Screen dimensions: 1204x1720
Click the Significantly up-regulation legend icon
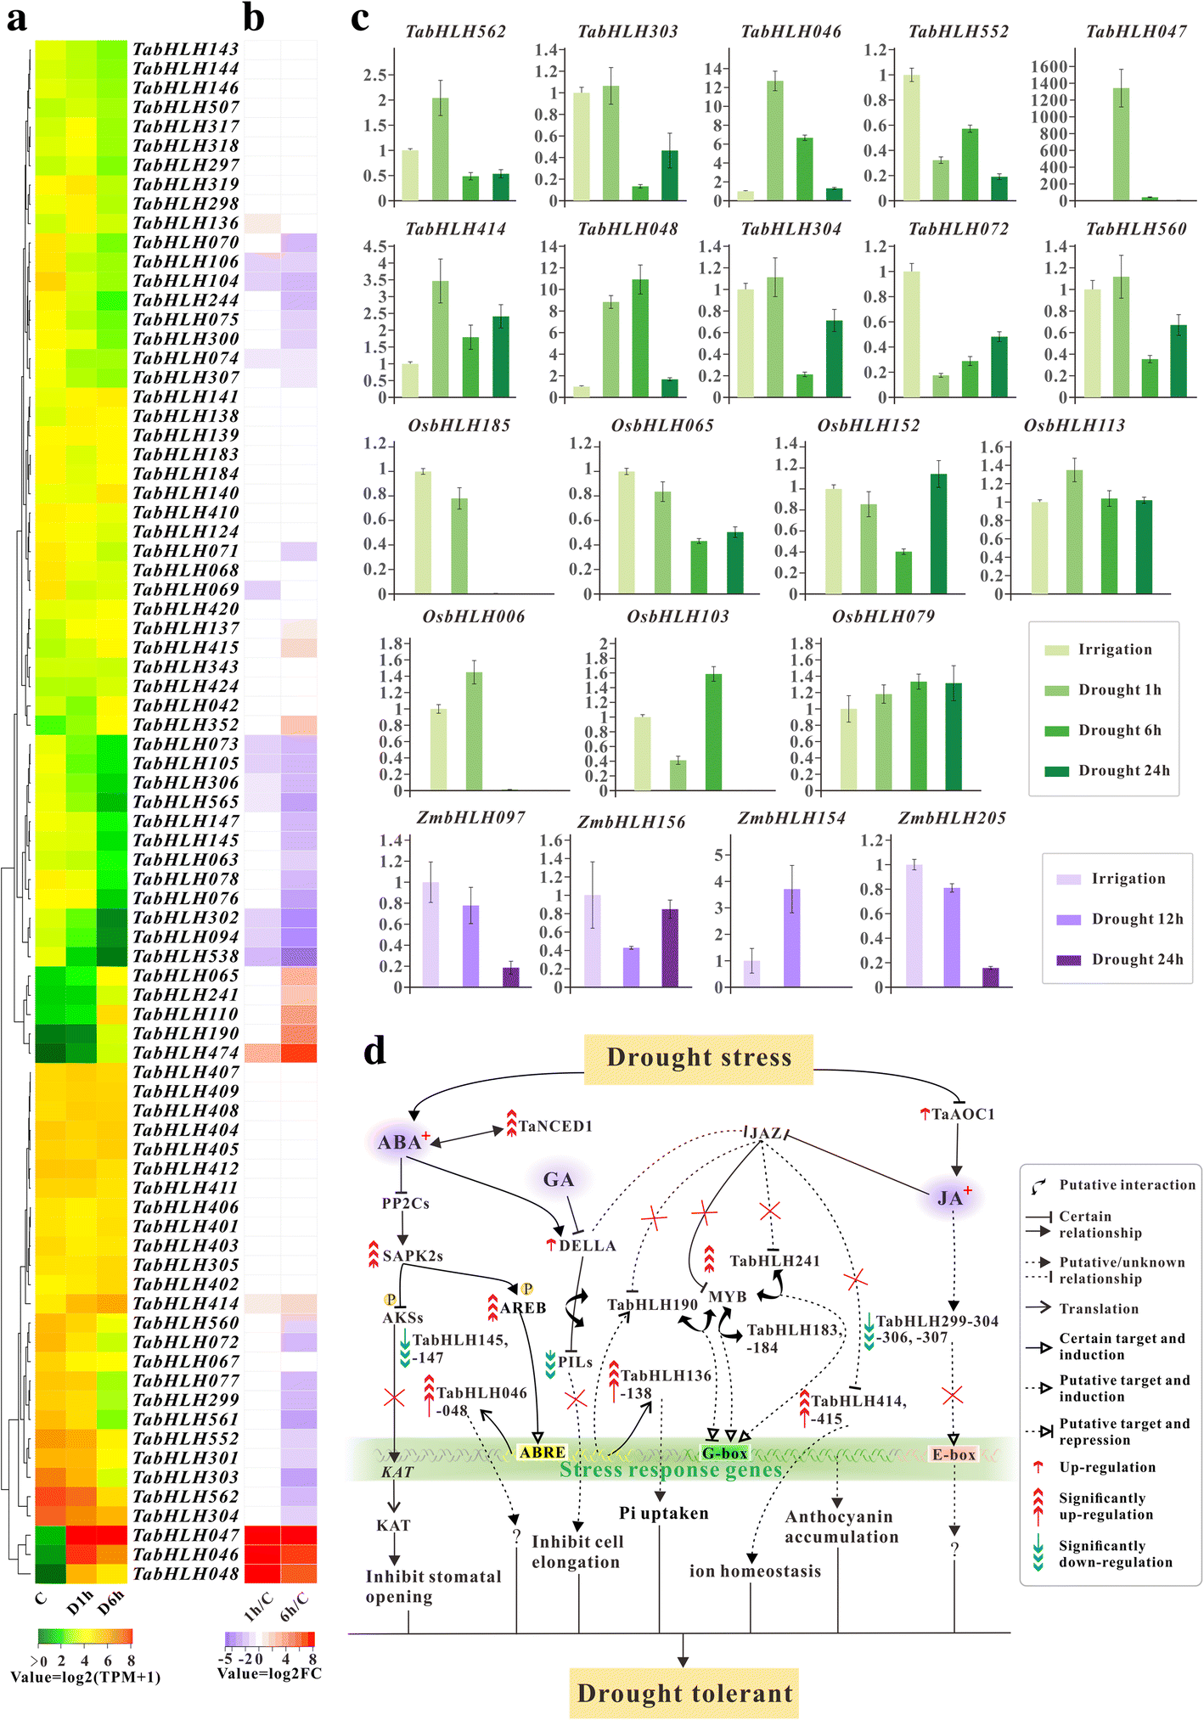coord(1038,1507)
